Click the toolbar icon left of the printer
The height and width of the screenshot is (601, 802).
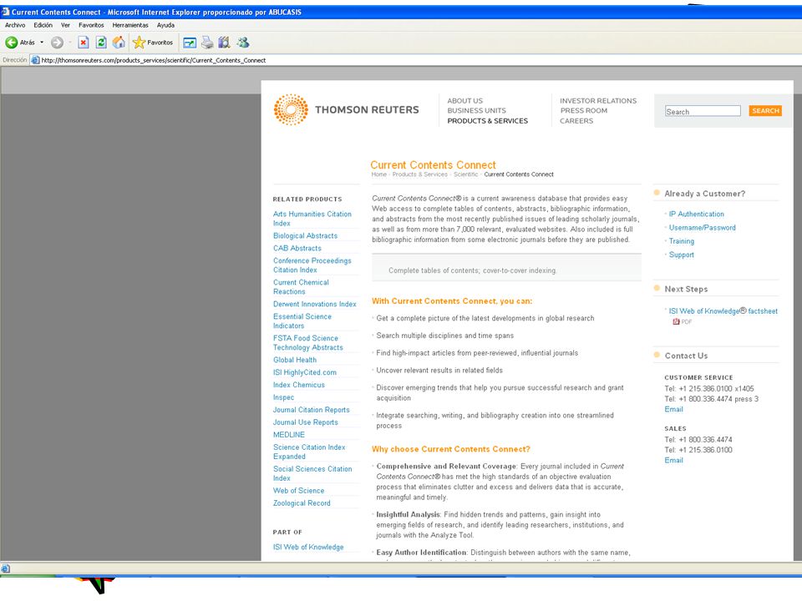click(190, 43)
